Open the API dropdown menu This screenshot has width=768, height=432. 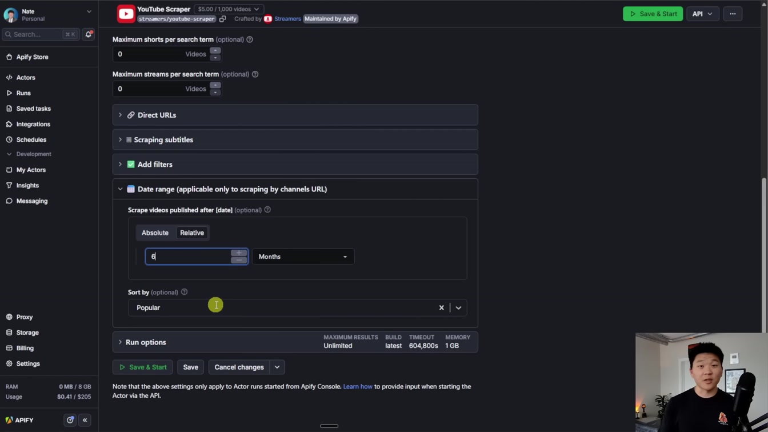702,14
